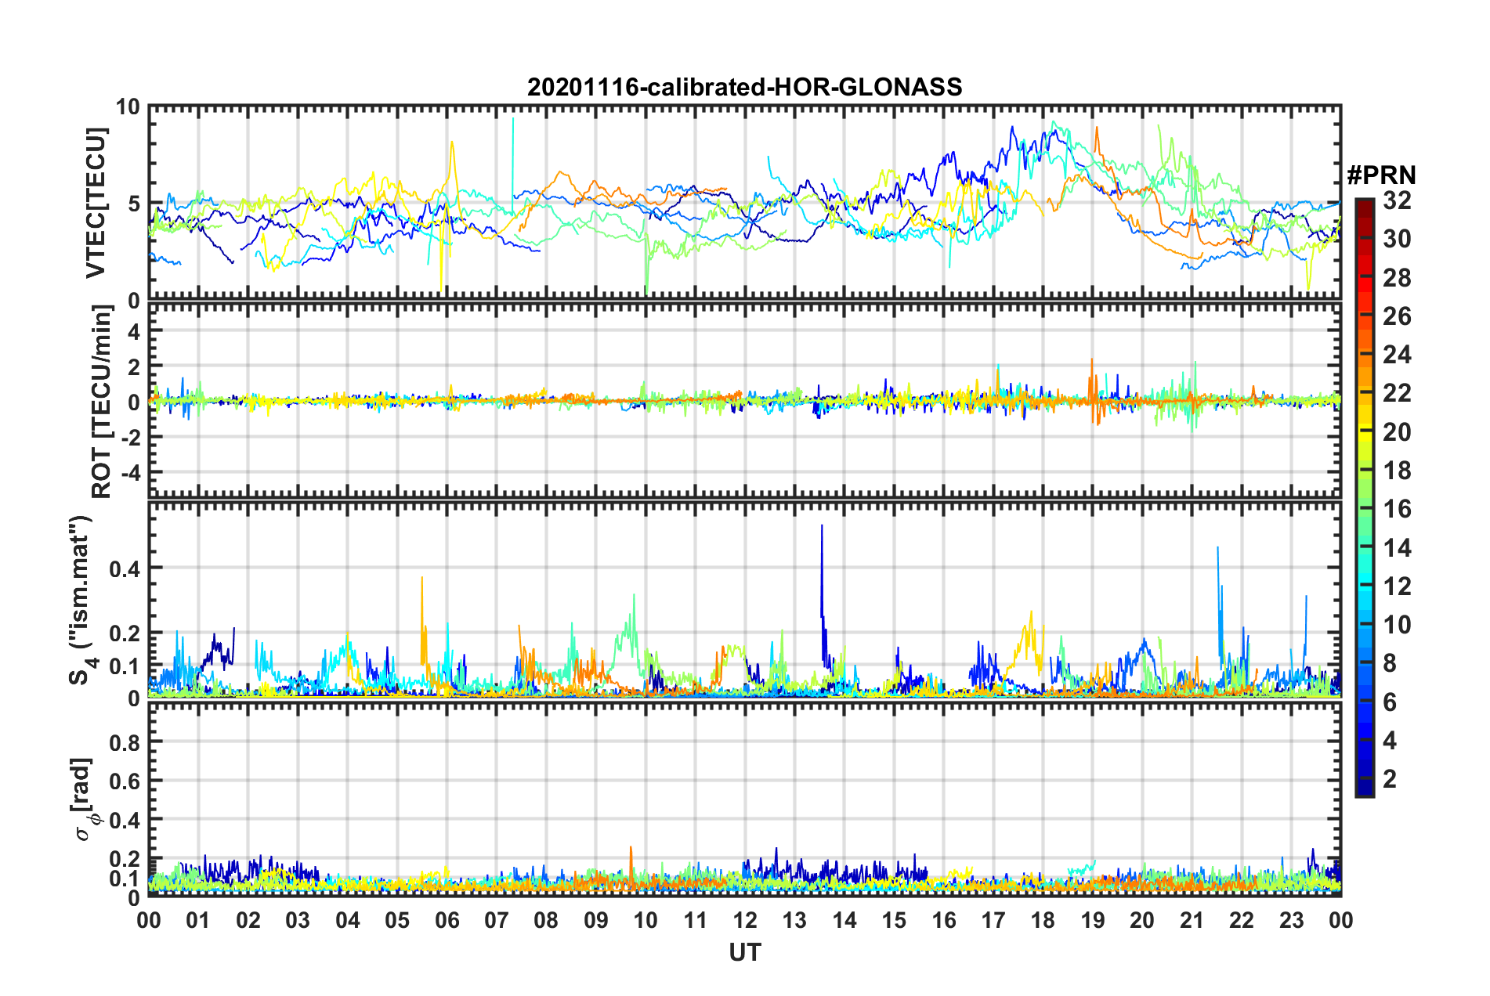
Task: Click the VTEC[TECU] axis label
Action: click(96, 203)
